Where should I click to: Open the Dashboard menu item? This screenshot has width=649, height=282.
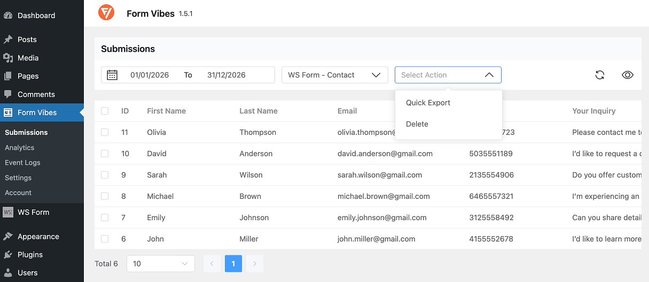click(42, 15)
